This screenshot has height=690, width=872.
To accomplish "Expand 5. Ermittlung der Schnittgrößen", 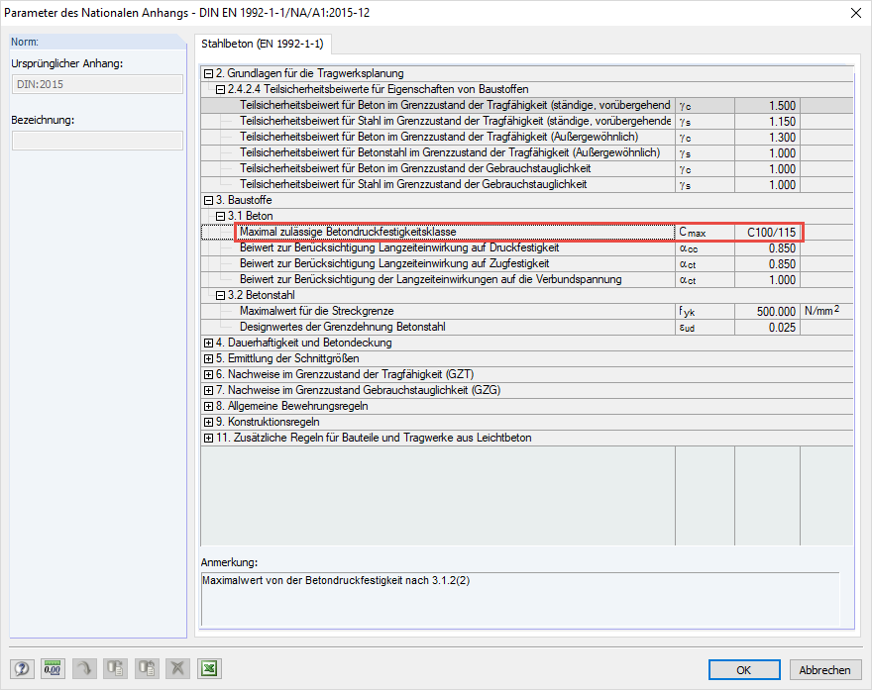I will (x=208, y=359).
